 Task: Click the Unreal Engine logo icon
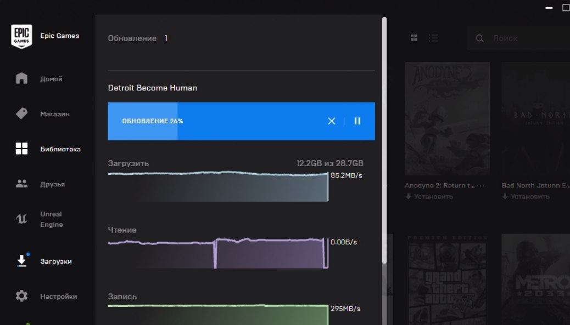(x=21, y=219)
